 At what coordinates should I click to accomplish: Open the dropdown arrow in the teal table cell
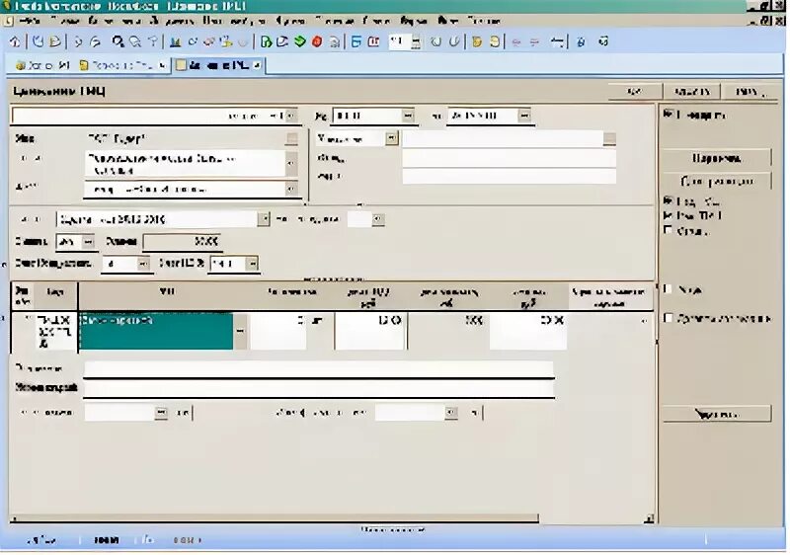coord(240,331)
